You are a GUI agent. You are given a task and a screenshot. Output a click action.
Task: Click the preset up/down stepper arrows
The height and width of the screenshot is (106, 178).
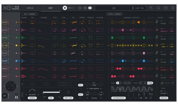(x=133, y=8)
